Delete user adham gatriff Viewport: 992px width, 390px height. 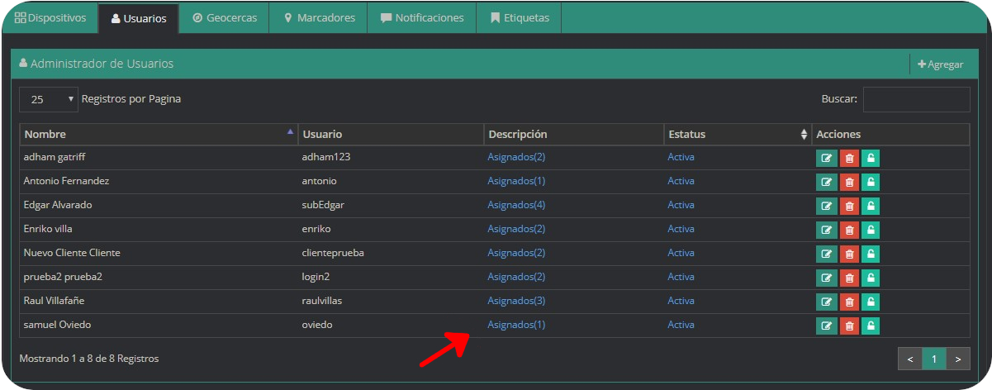[x=849, y=158]
